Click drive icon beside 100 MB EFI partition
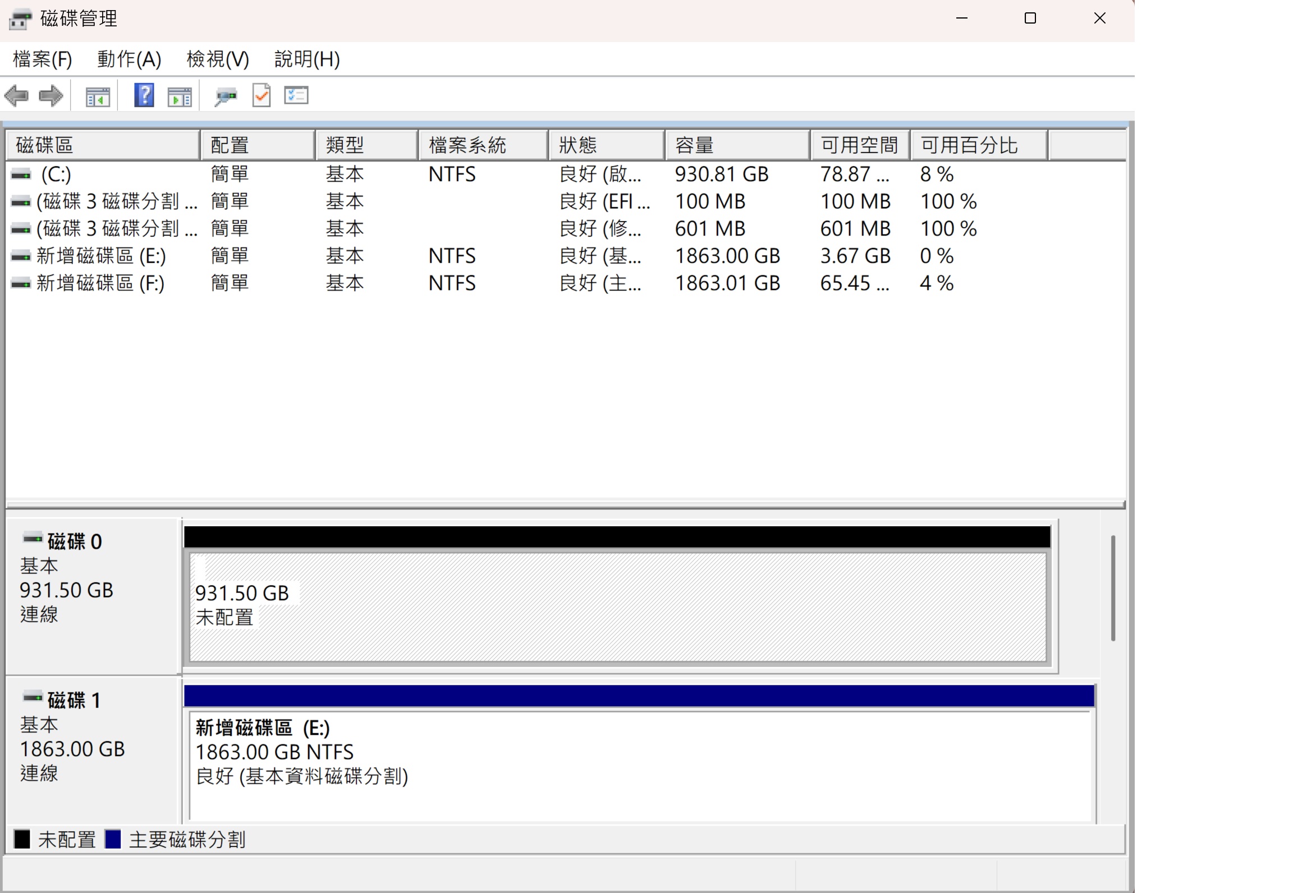 (x=21, y=202)
